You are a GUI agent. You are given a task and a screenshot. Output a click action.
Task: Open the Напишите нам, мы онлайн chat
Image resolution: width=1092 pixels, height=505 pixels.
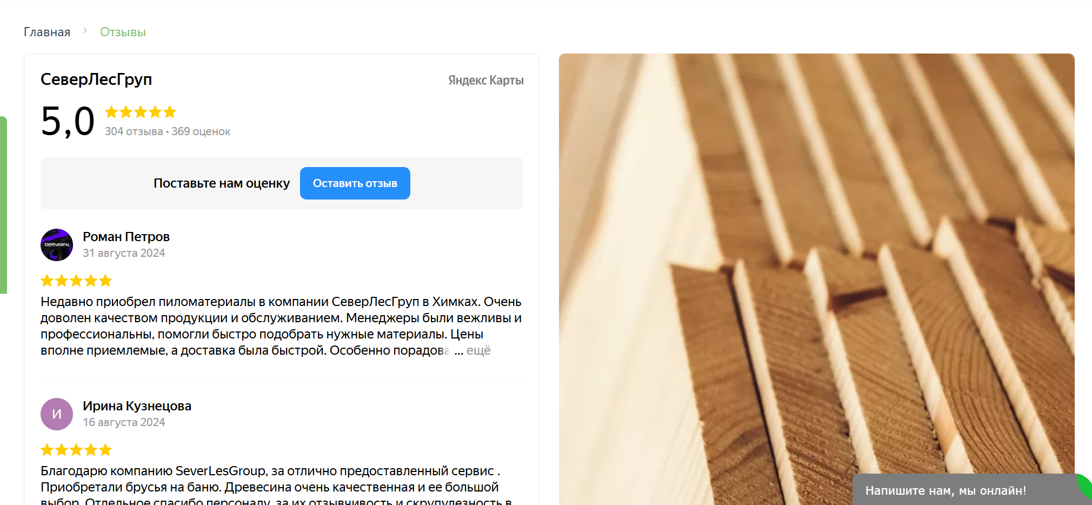tap(945, 490)
